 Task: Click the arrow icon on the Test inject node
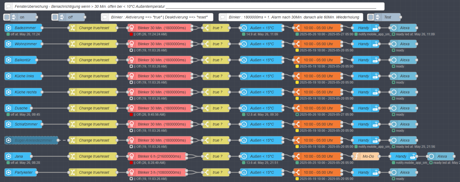378,17
